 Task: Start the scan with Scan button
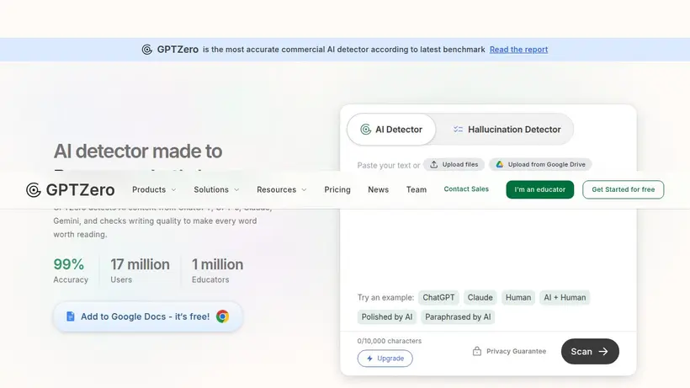(590, 351)
